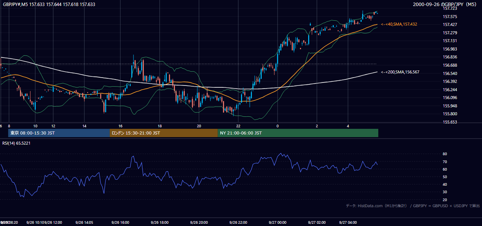Screen dimensions: 482x226
Task: Click the 9/26 18:00 date label
Action: (x=160, y=223)
